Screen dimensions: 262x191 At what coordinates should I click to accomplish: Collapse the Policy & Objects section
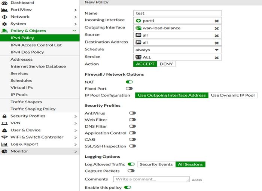[75, 31]
